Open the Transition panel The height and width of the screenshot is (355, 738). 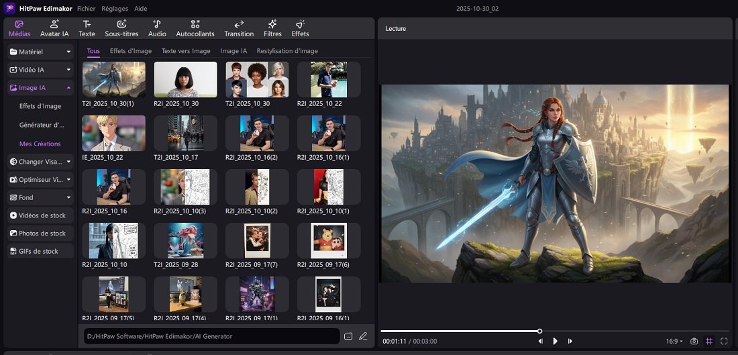[x=239, y=28]
